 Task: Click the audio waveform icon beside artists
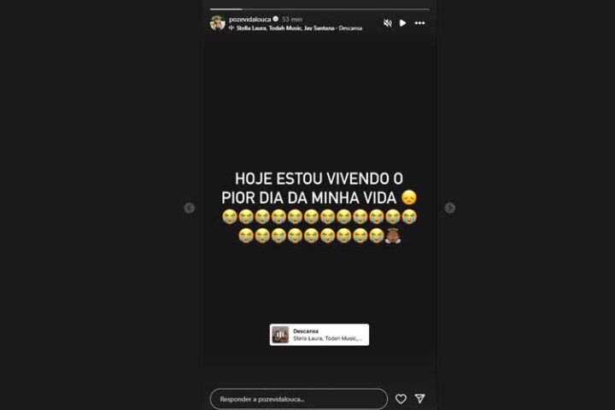coord(231,28)
